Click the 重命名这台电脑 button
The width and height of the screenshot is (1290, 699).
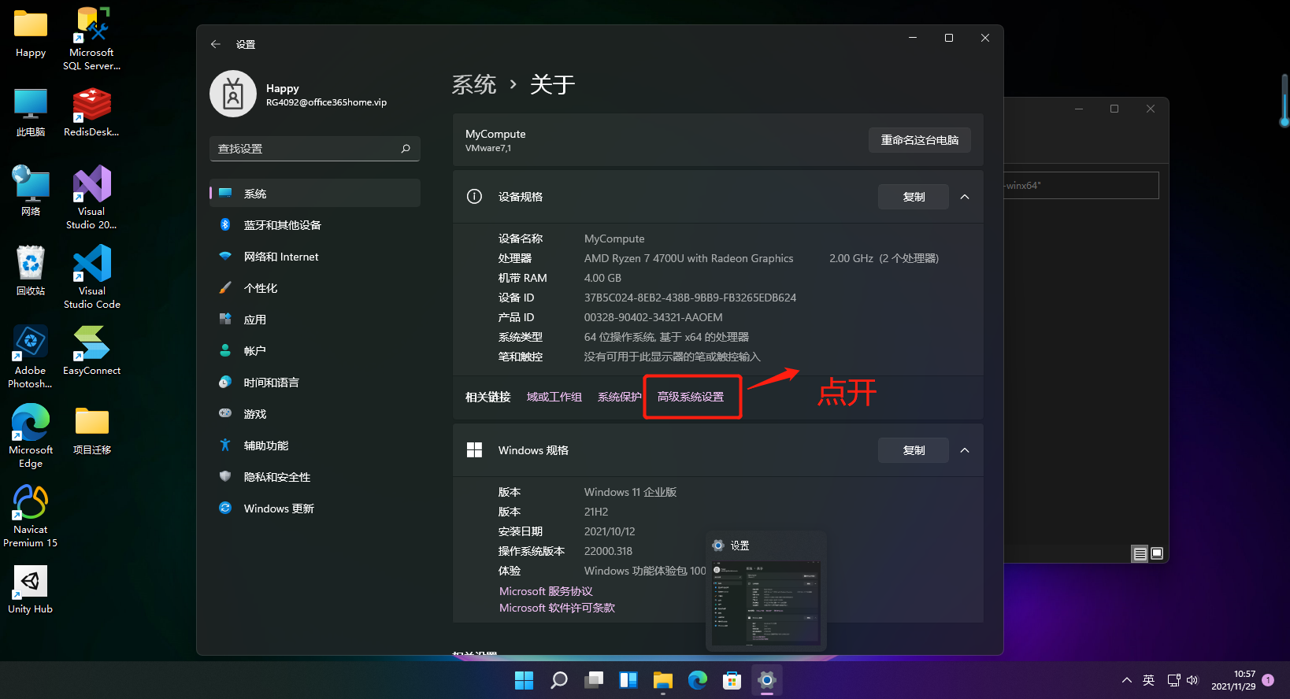point(920,140)
